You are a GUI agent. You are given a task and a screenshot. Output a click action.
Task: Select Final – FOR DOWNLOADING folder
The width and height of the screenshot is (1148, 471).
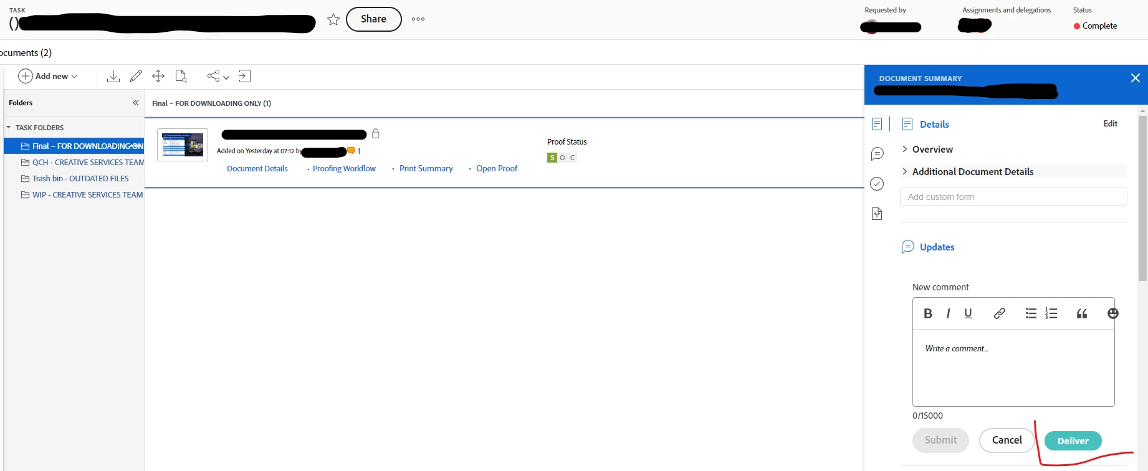74,146
